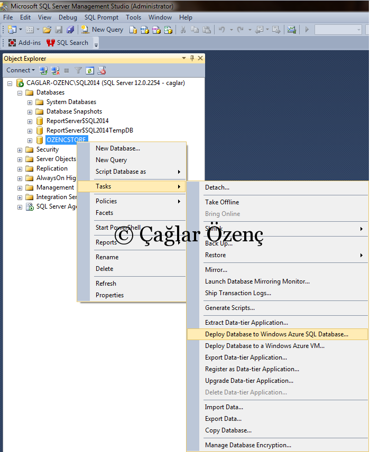Click the Analysis Services DMX Query icon
Image resolution: width=370 pixels, height=452 pixels.
pos(156,30)
